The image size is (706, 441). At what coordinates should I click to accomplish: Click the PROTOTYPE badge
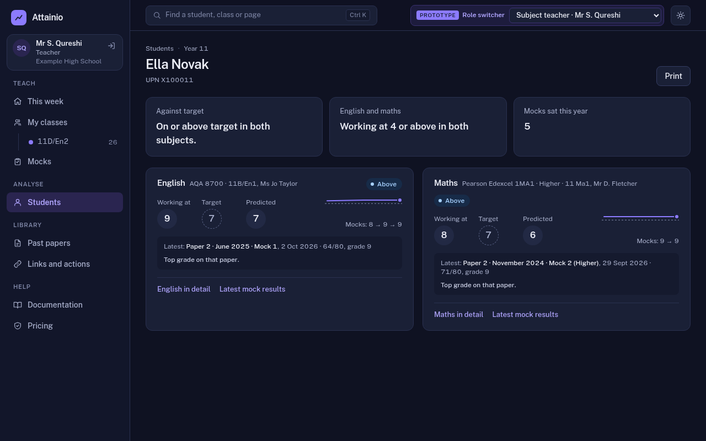click(x=437, y=15)
